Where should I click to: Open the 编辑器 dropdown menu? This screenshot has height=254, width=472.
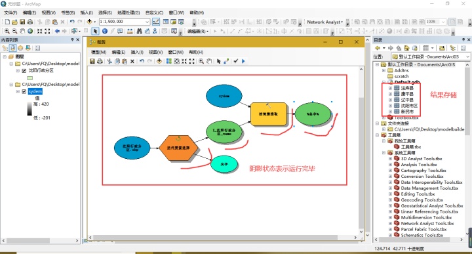coord(198,31)
